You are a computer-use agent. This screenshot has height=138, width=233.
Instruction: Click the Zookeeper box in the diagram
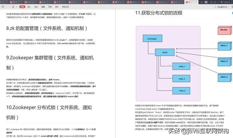pyautogui.click(x=152, y=39)
